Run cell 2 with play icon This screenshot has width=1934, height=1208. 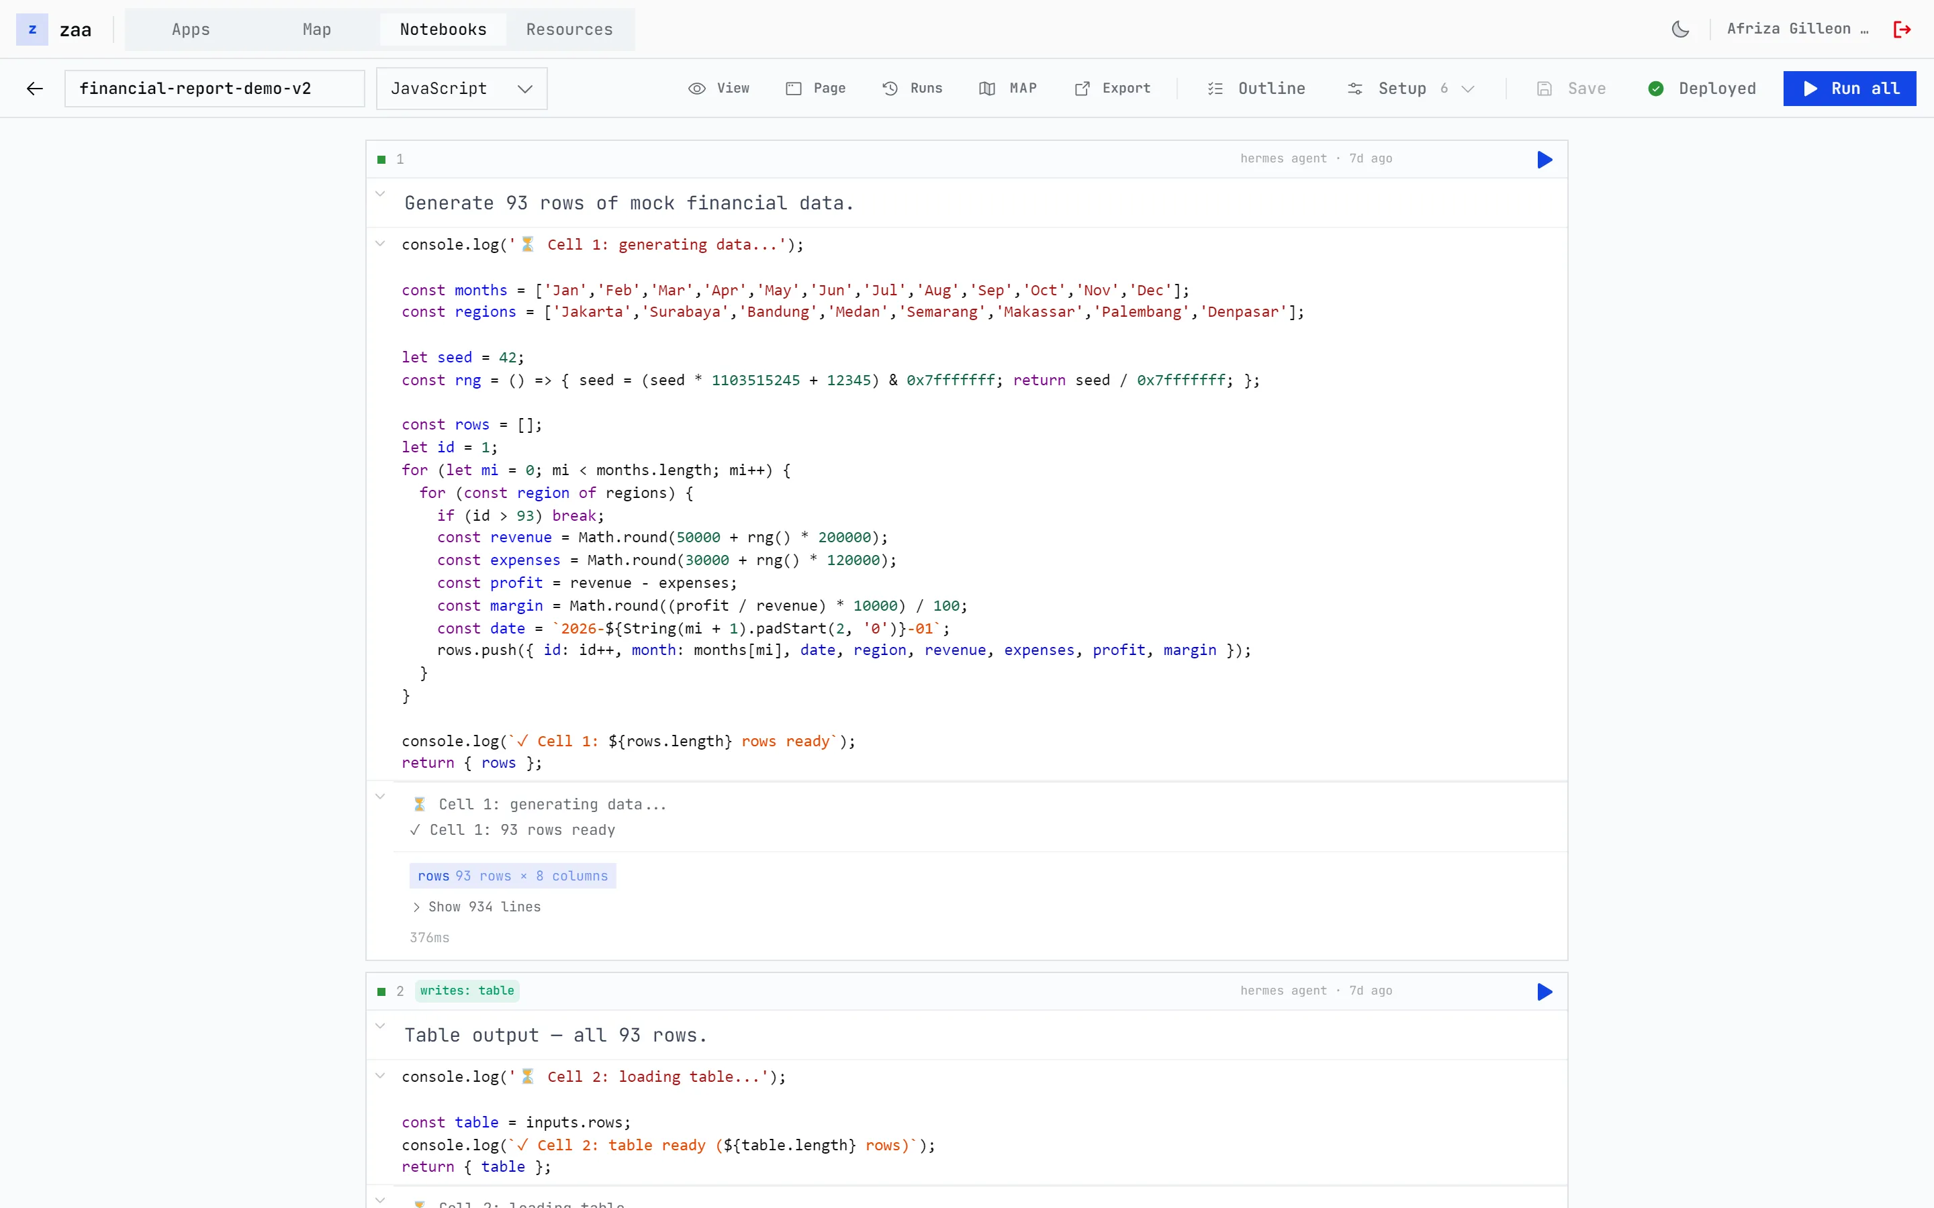point(1544,991)
